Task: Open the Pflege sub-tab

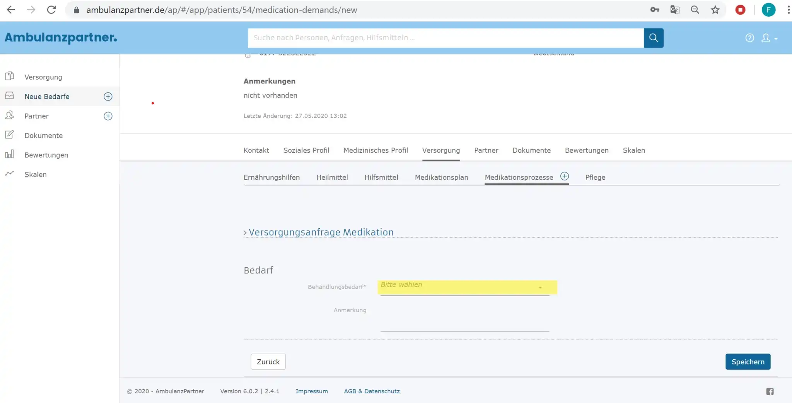Action: (x=595, y=177)
